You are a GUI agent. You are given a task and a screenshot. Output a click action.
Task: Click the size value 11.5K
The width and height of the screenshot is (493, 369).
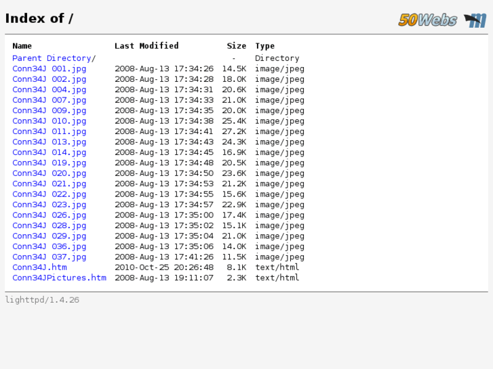click(234, 257)
